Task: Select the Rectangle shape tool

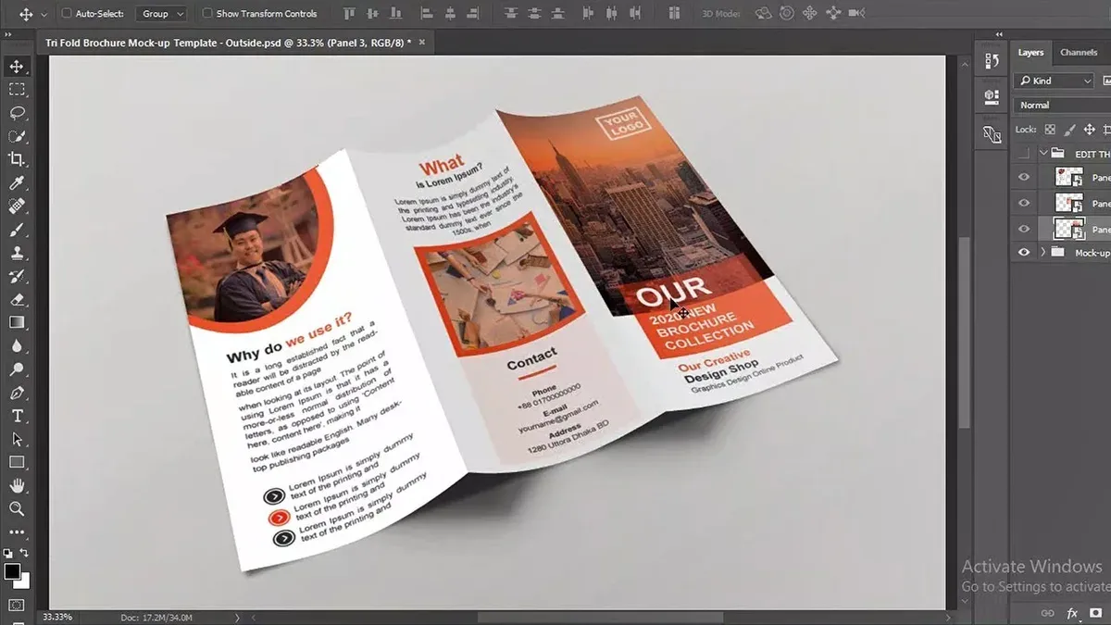Action: pos(17,462)
